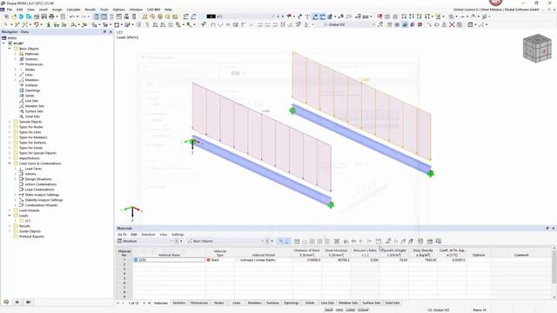
Task: Open the Structure dropdown in Materials panel
Action: click(x=171, y=242)
